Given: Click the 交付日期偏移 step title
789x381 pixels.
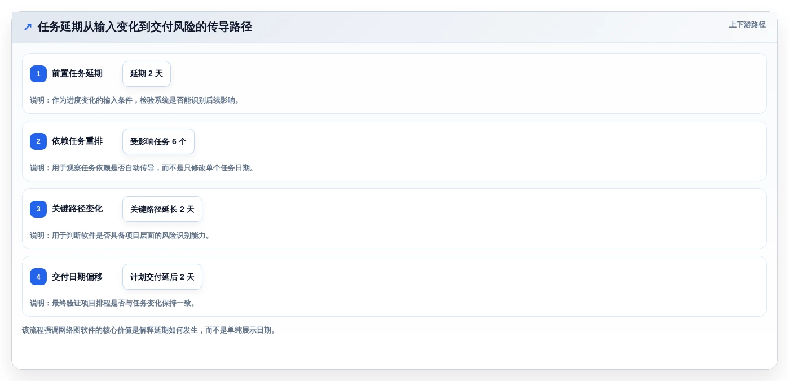Looking at the screenshot, I should pos(77,277).
